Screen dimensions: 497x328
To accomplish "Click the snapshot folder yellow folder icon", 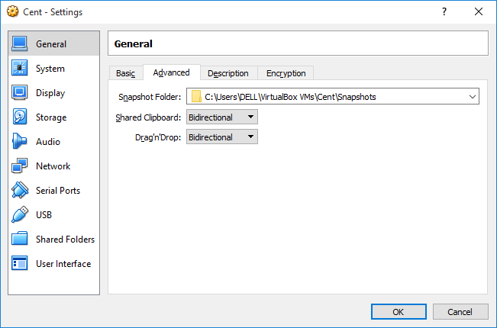I will 196,97.
